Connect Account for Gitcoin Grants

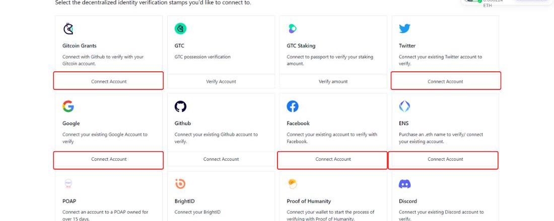pos(109,81)
